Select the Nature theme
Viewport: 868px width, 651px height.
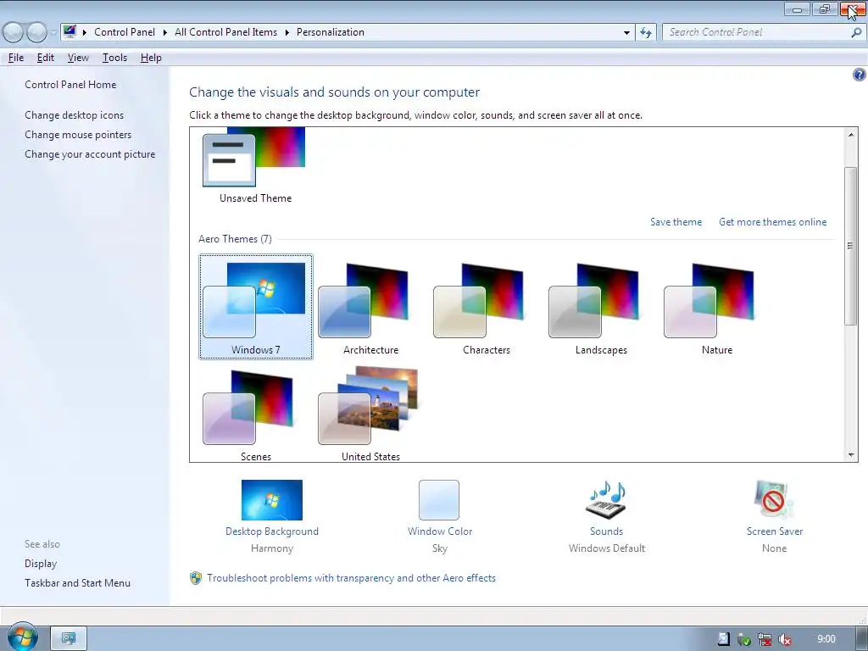[716, 307]
